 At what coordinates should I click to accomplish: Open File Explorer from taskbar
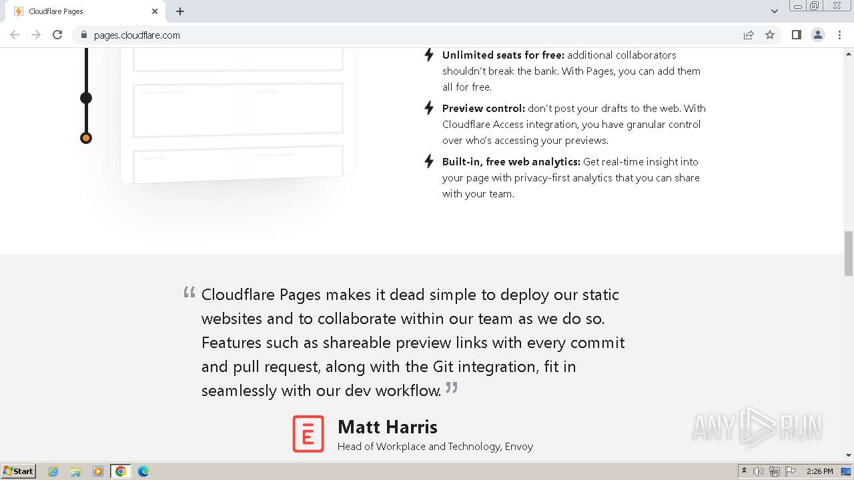75,471
